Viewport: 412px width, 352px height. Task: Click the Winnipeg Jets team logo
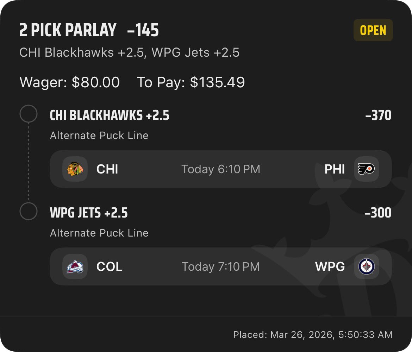pos(366,266)
